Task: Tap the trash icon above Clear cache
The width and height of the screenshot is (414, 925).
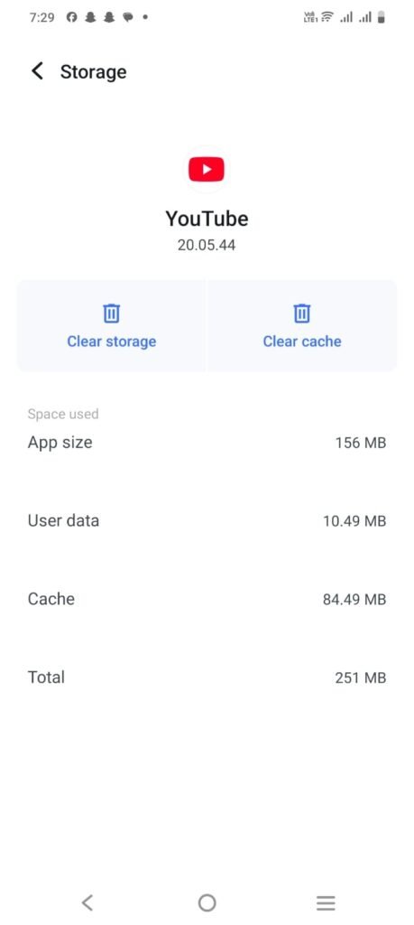Action: click(302, 313)
